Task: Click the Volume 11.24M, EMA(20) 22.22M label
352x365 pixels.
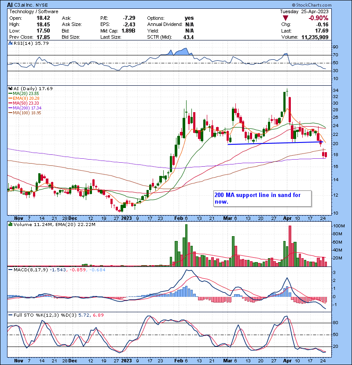Action: point(54,225)
